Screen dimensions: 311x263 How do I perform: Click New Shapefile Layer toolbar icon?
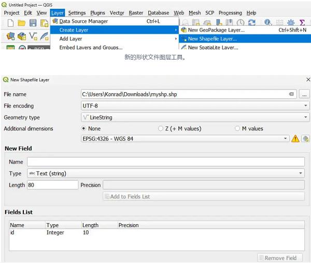click(x=33, y=36)
